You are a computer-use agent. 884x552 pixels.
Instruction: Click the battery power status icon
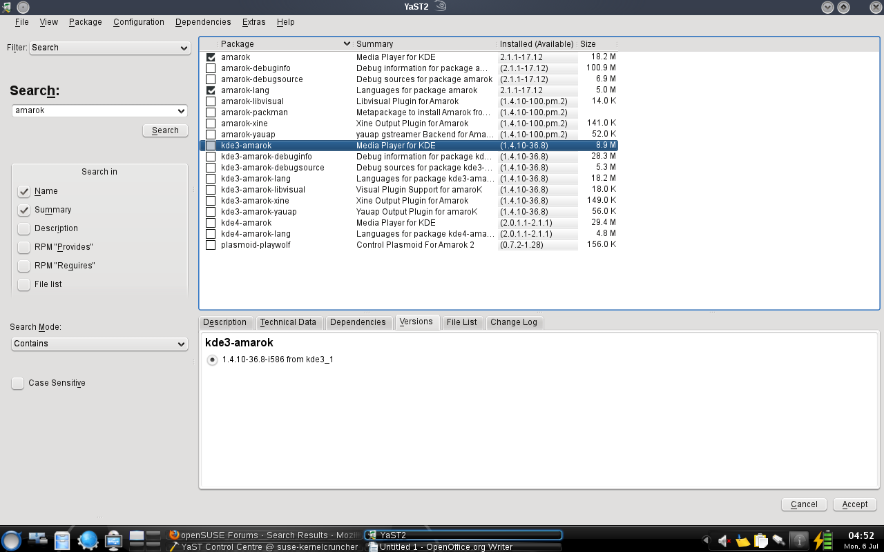(x=823, y=540)
